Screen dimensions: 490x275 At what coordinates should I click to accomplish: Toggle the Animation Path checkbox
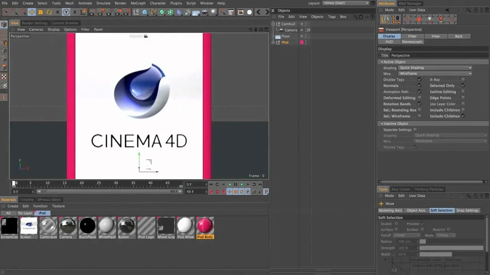tap(420, 92)
